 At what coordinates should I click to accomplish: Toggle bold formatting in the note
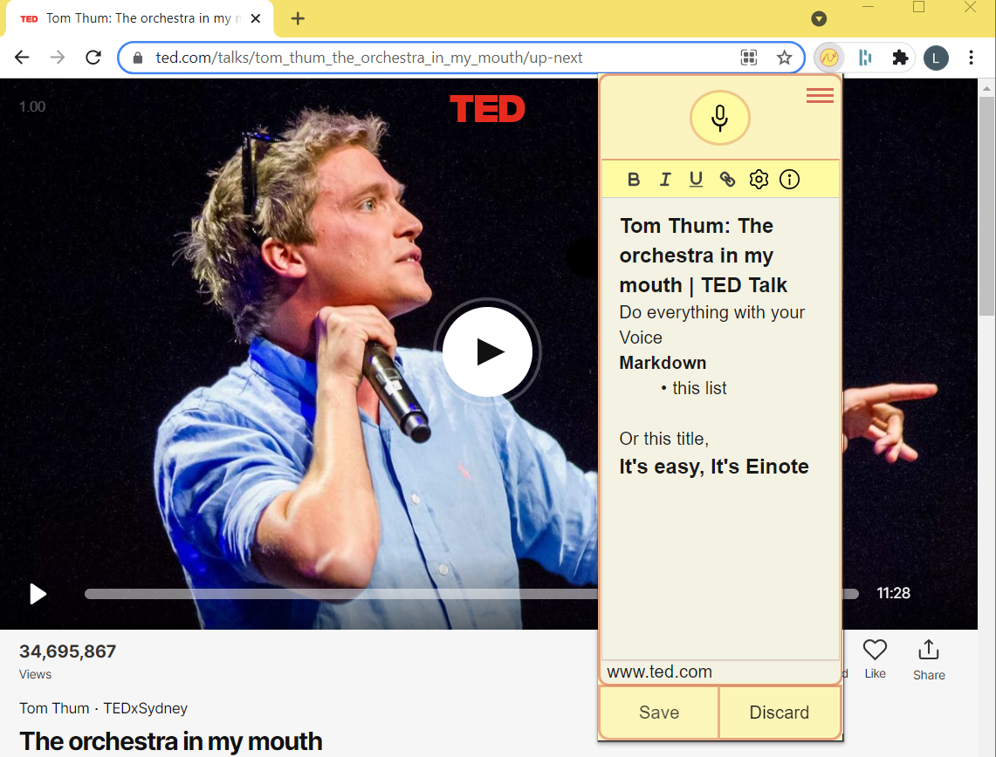point(633,180)
